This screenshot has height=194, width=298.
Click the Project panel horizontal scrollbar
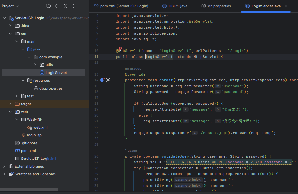(29, 190)
